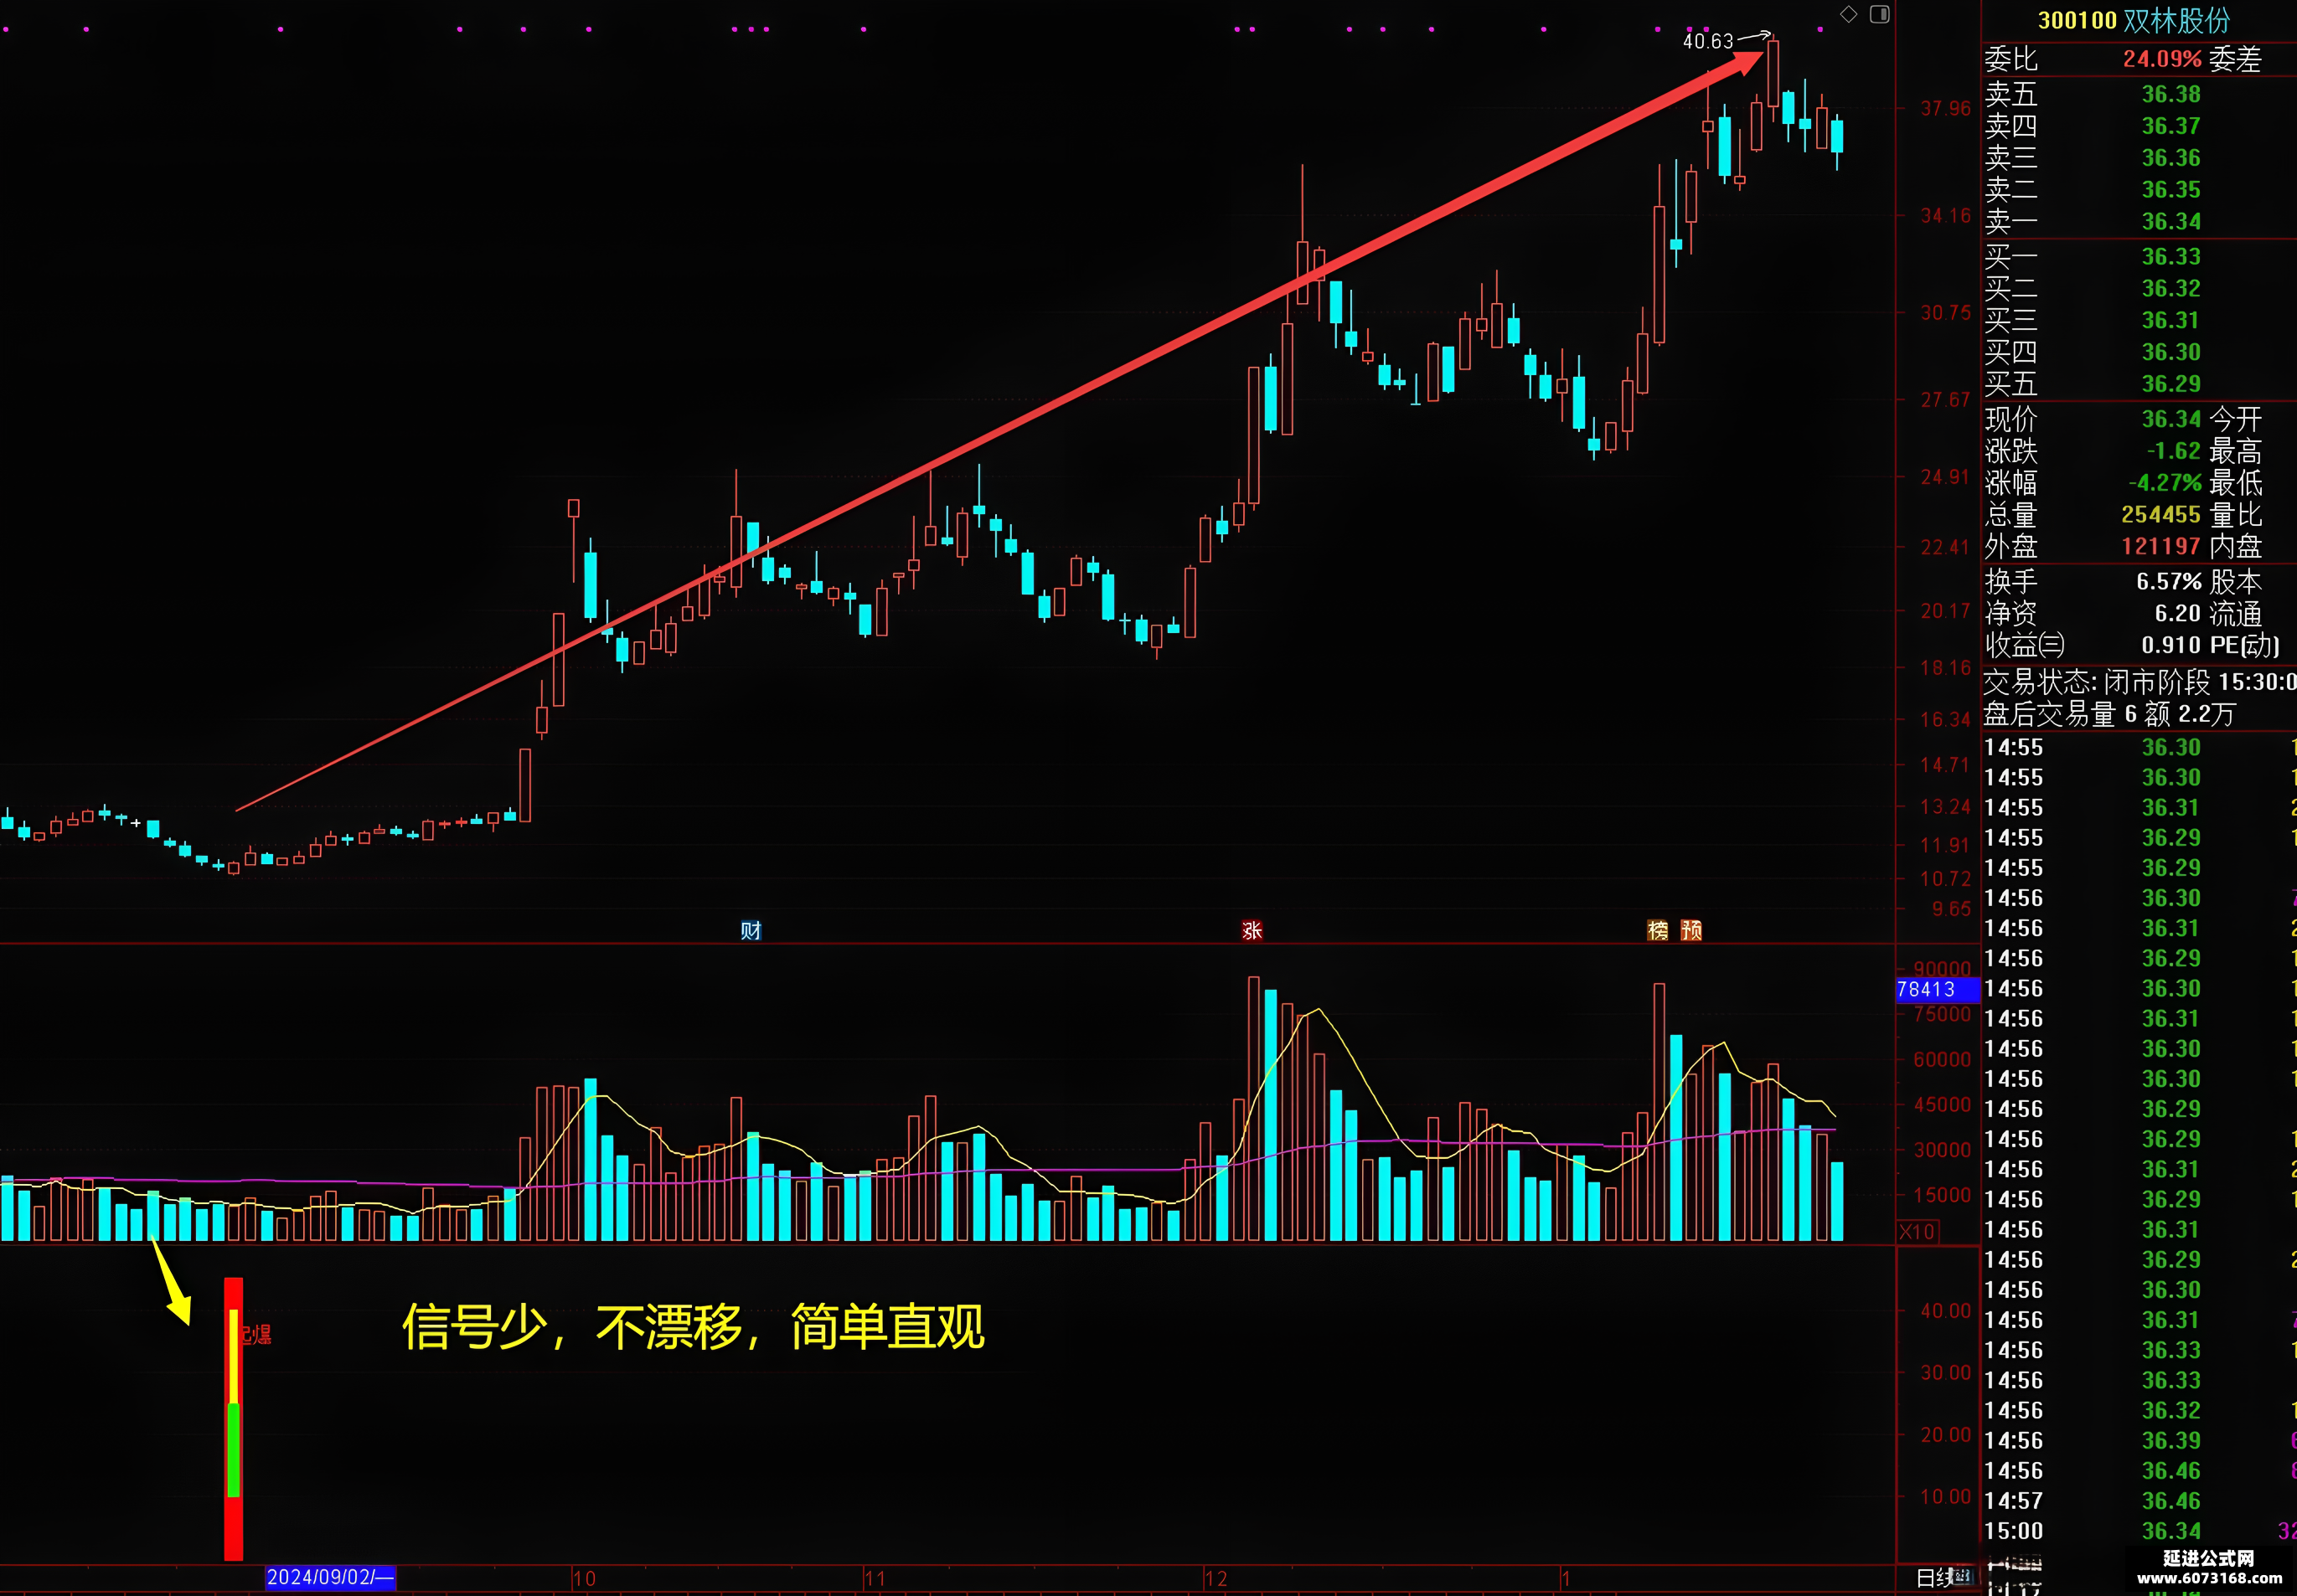Jump to month 11 on time axis
The height and width of the screenshot is (1596, 2297).
pos(875,1578)
